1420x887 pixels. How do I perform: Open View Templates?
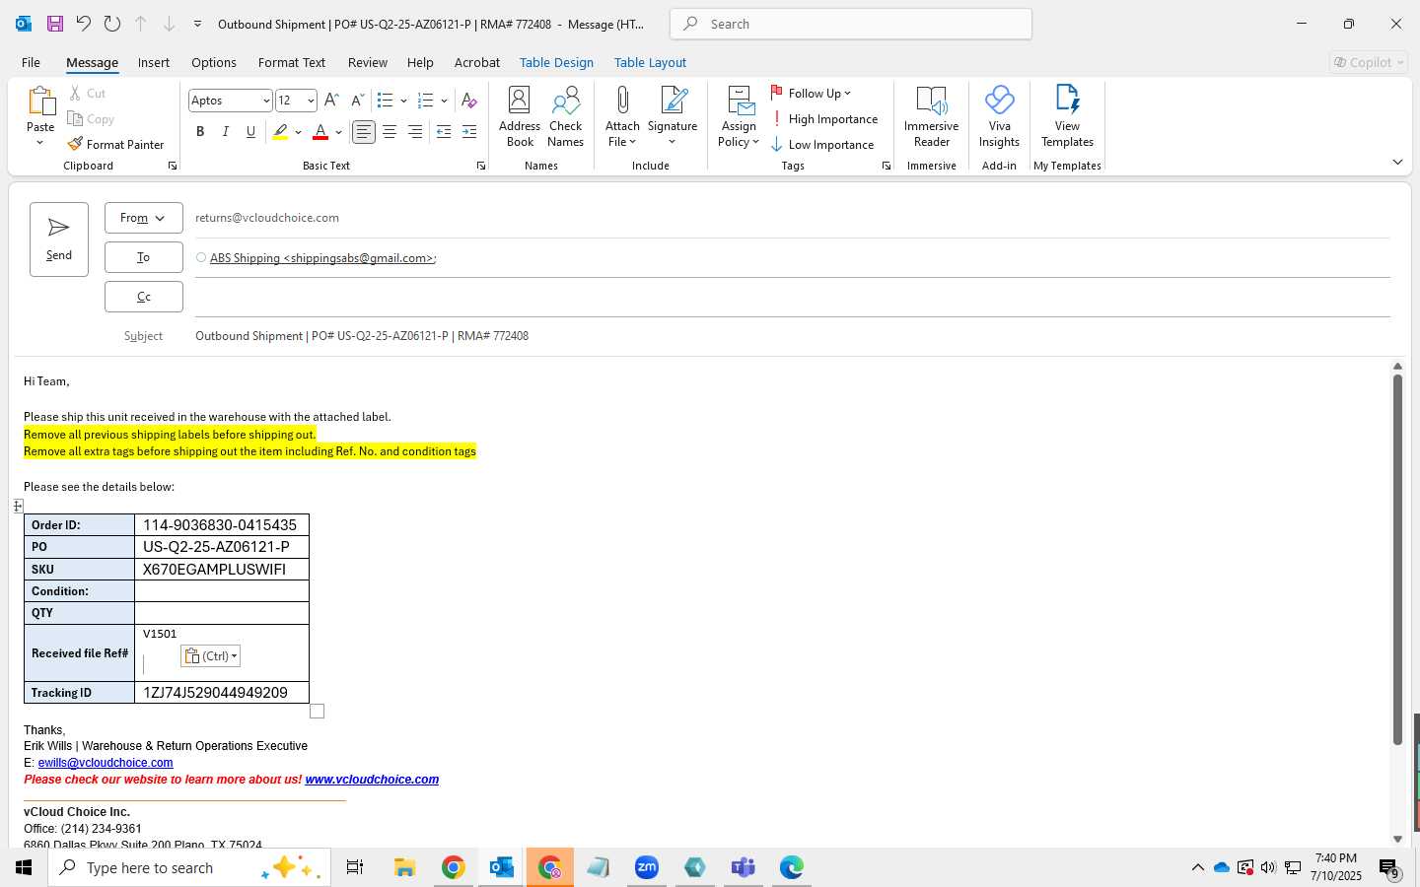(x=1067, y=116)
